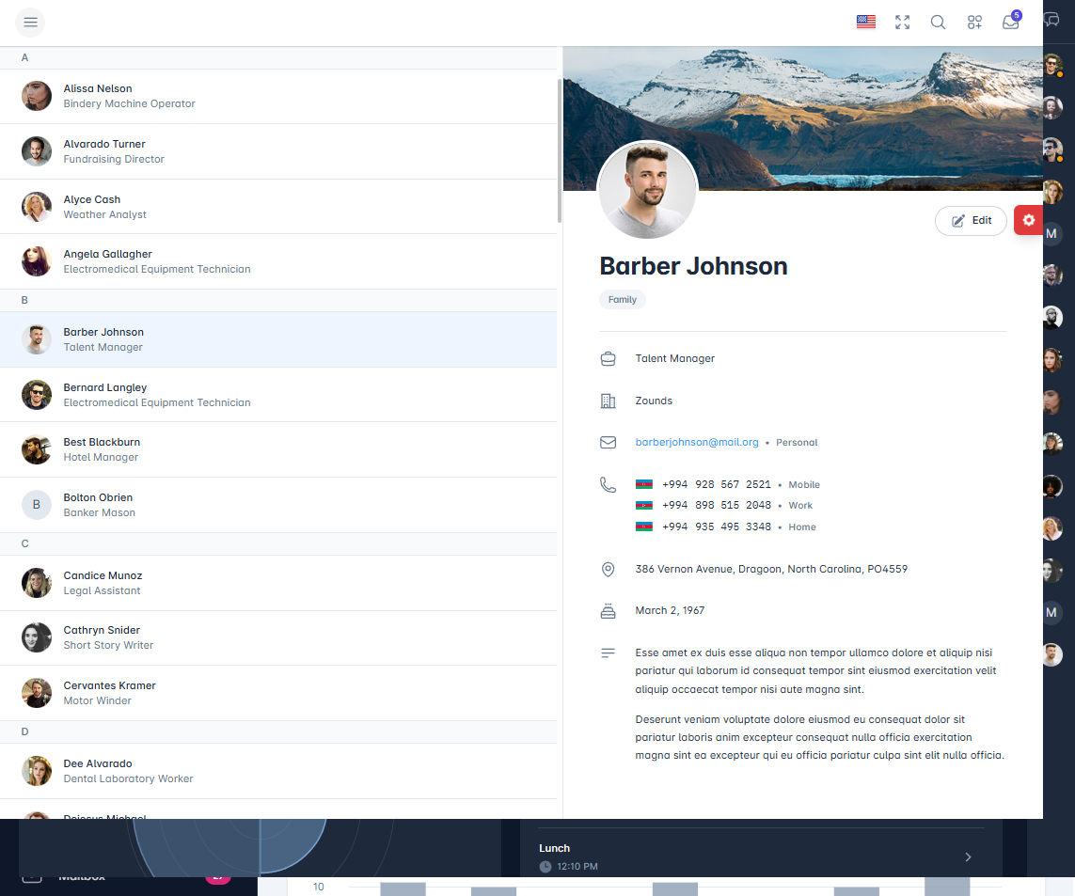Open quick chat speech bubble icon
The width and height of the screenshot is (1075, 896).
click(1051, 22)
